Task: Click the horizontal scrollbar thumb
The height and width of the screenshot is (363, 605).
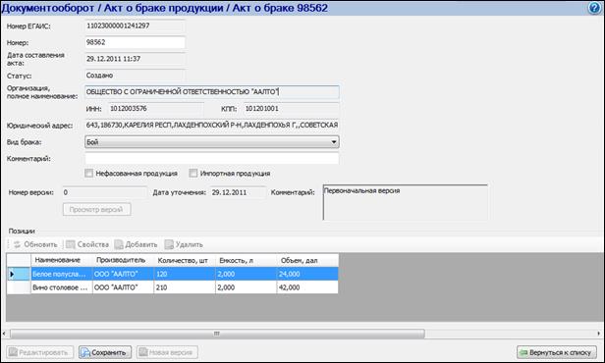Action: click(217, 334)
